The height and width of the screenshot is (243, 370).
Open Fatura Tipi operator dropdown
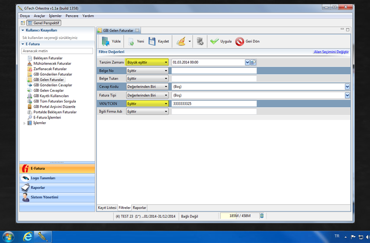(147, 95)
